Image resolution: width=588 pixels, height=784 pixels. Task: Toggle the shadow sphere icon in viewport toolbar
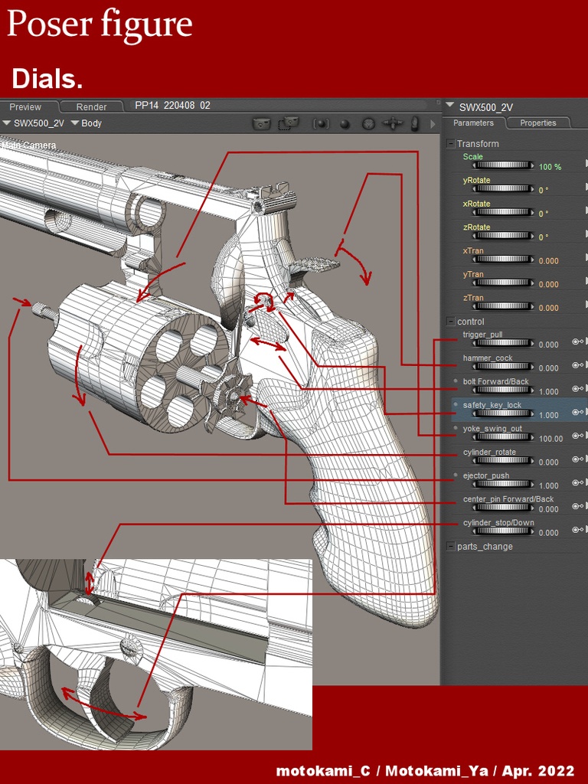point(345,123)
